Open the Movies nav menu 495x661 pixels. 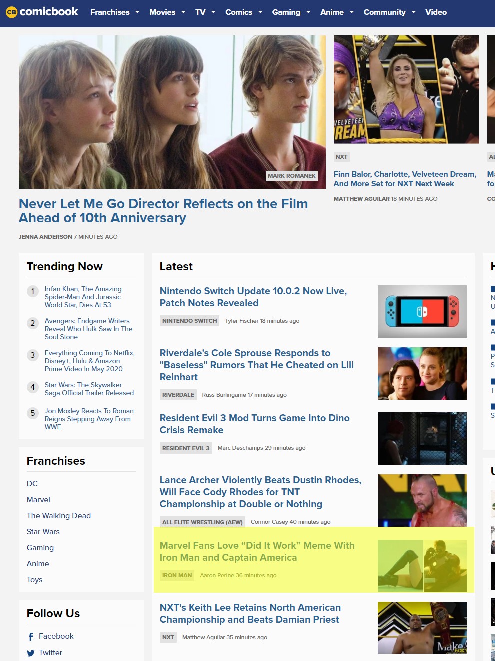(162, 12)
